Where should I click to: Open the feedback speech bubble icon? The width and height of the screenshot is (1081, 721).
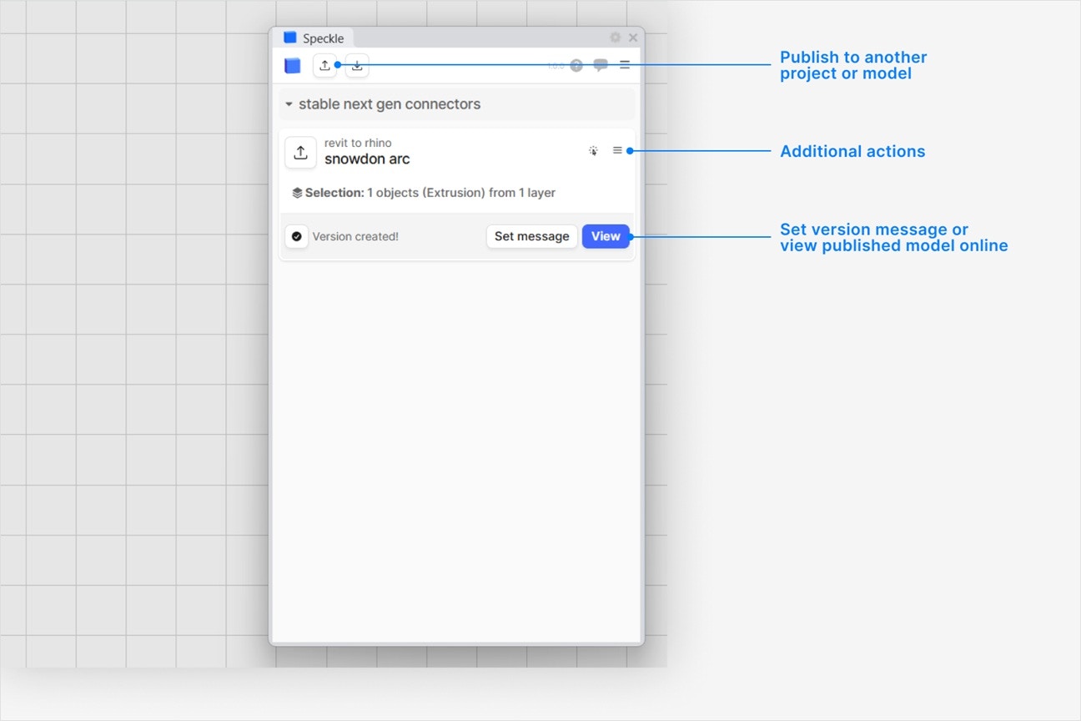(601, 65)
